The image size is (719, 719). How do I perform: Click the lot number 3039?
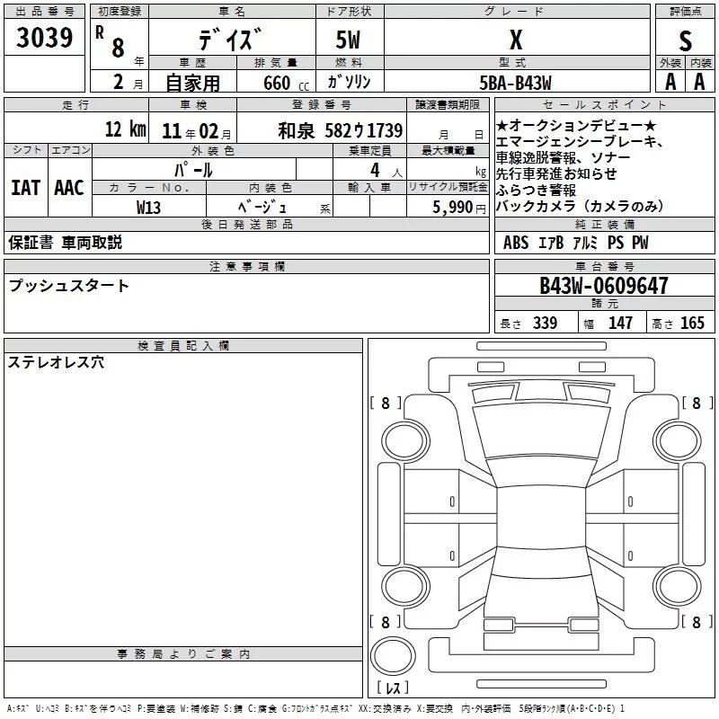tap(44, 37)
